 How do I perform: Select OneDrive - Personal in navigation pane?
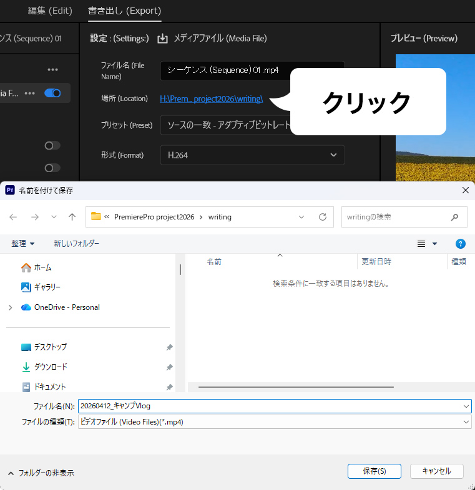(x=67, y=307)
